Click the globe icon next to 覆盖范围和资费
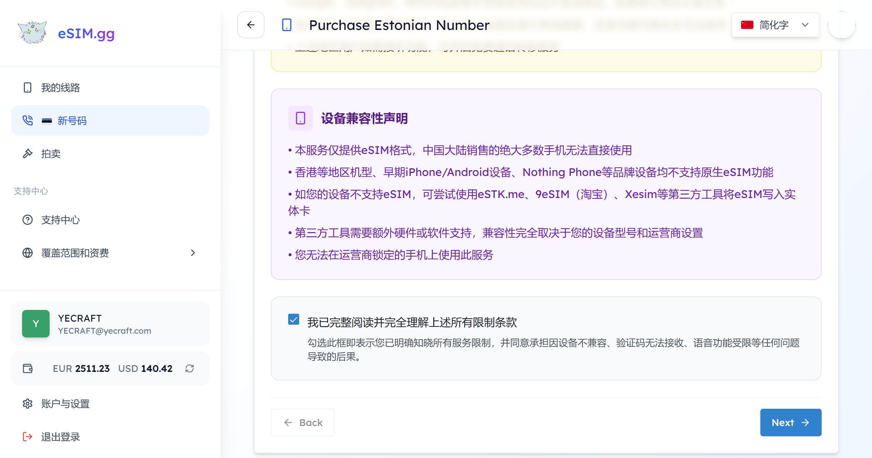This screenshot has width=872, height=458. pos(27,253)
